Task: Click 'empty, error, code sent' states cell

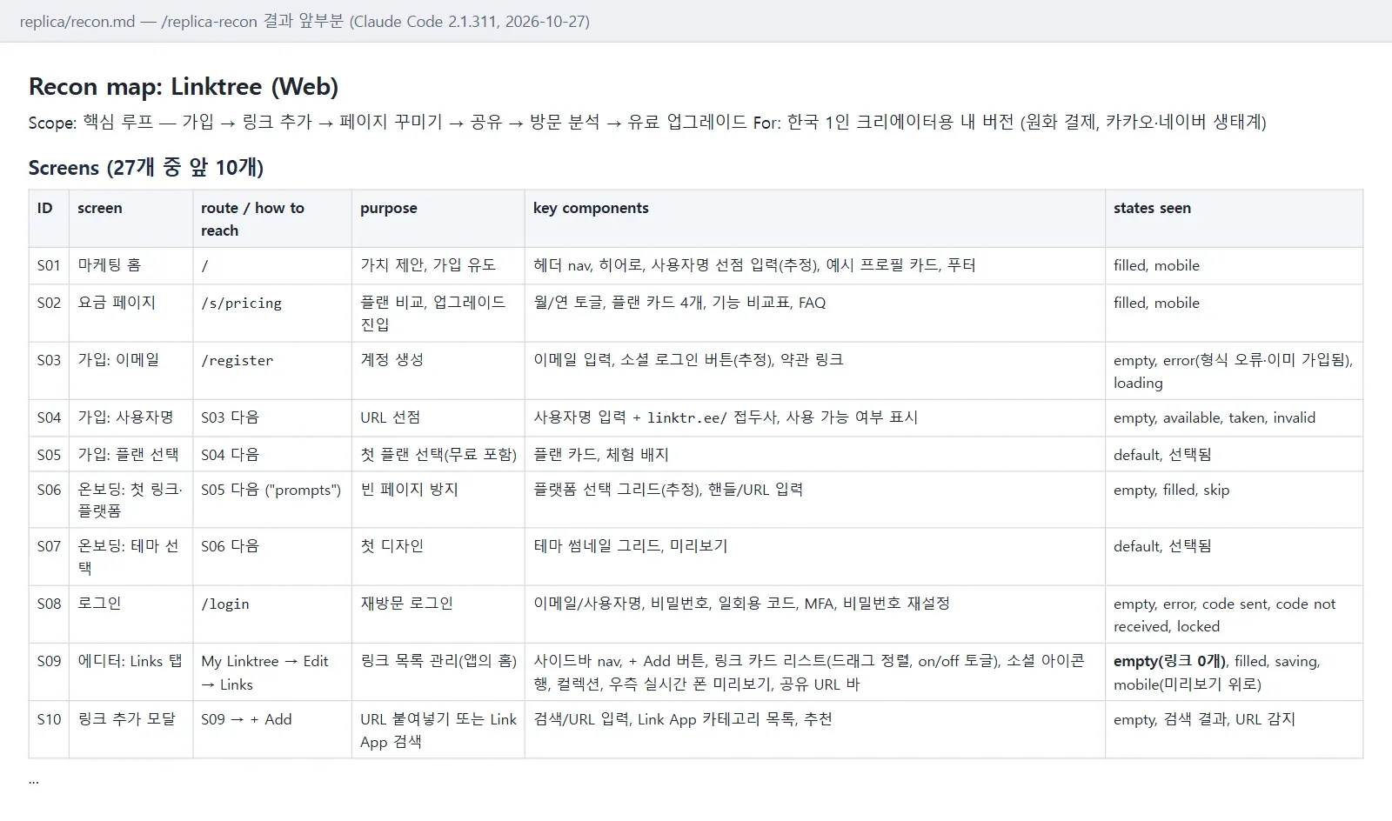Action: [1235, 614]
